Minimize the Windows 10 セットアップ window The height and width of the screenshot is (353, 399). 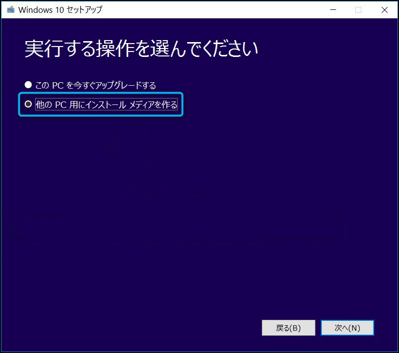(x=333, y=10)
